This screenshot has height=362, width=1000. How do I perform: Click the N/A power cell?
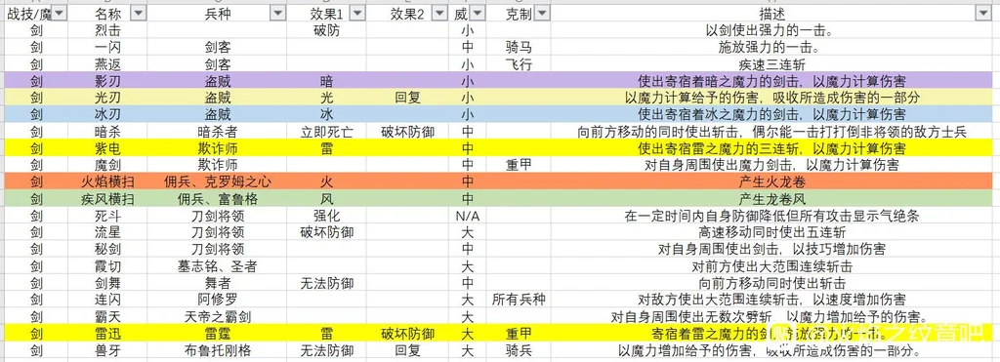(467, 216)
